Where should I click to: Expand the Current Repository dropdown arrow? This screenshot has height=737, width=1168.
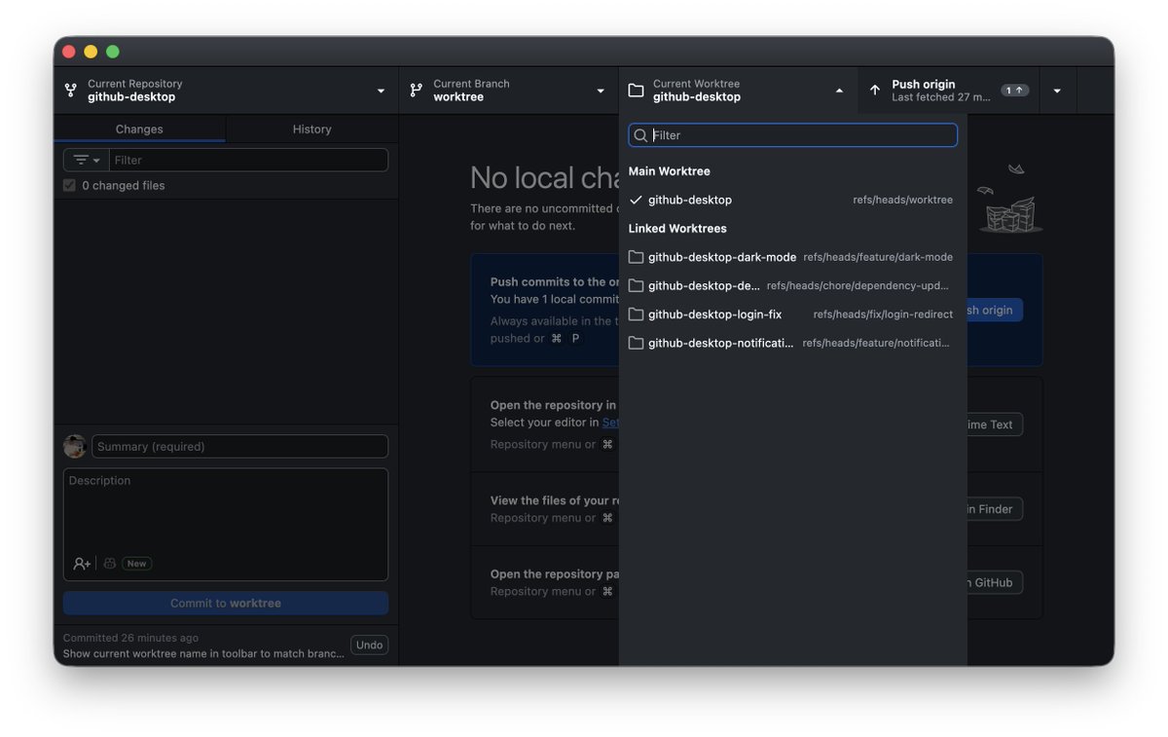tap(381, 92)
